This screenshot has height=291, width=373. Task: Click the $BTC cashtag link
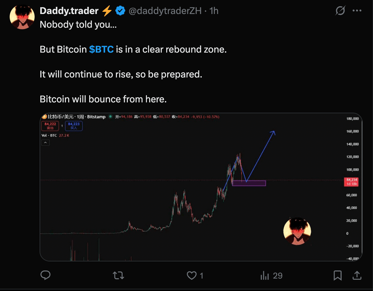coord(101,49)
